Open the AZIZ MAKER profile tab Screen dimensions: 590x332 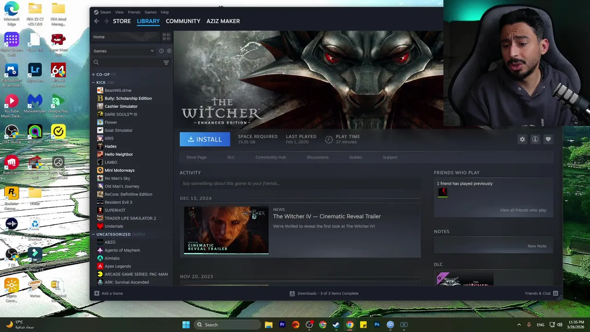pyautogui.click(x=223, y=21)
